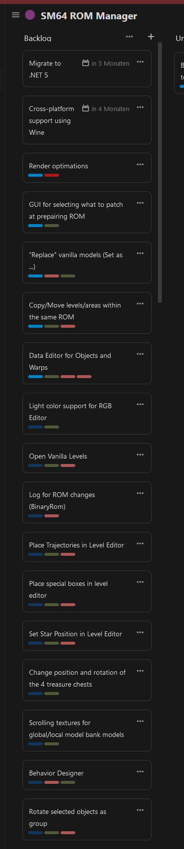Open options menu on Open Vanilla Levels card
This screenshot has height=849, width=184.
point(140,455)
